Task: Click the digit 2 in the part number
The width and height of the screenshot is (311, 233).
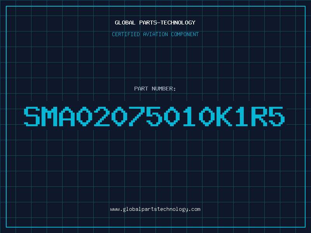Action: [x=102, y=116]
